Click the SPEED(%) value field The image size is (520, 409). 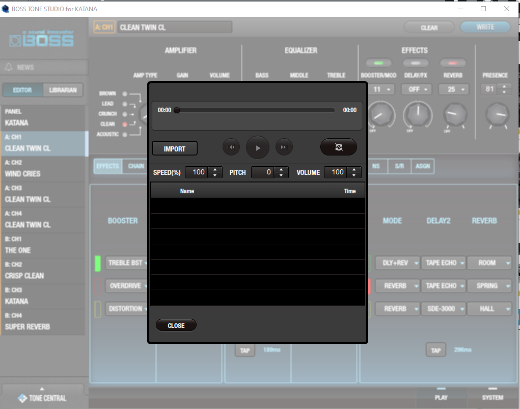click(198, 172)
